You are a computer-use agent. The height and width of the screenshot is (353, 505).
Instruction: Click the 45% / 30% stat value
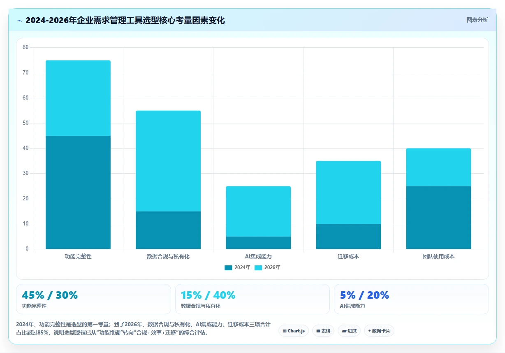point(50,295)
